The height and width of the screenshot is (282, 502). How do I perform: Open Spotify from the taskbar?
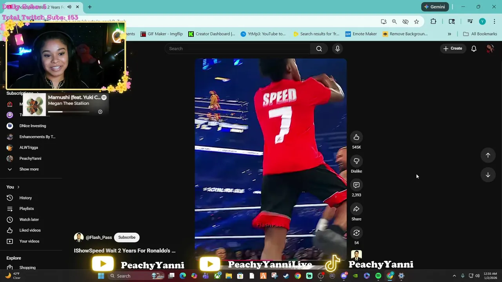[x=378, y=276]
